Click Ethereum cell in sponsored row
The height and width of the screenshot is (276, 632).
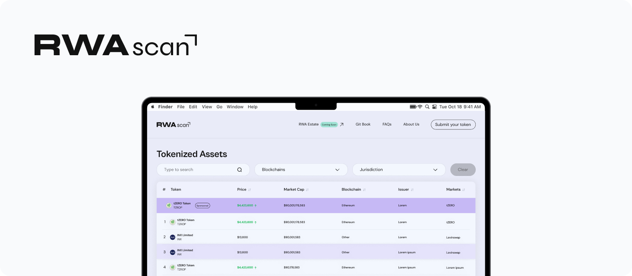[348, 206]
